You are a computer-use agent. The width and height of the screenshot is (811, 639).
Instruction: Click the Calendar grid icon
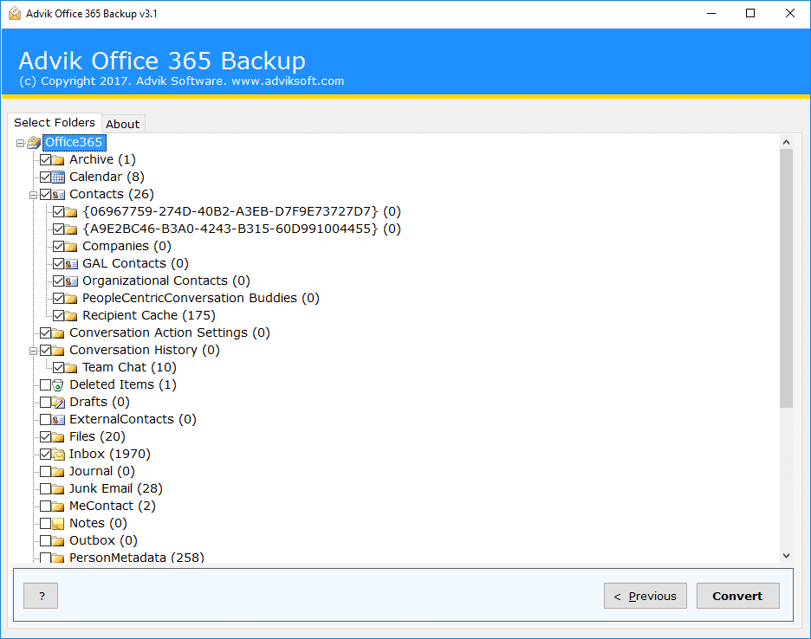(x=58, y=177)
